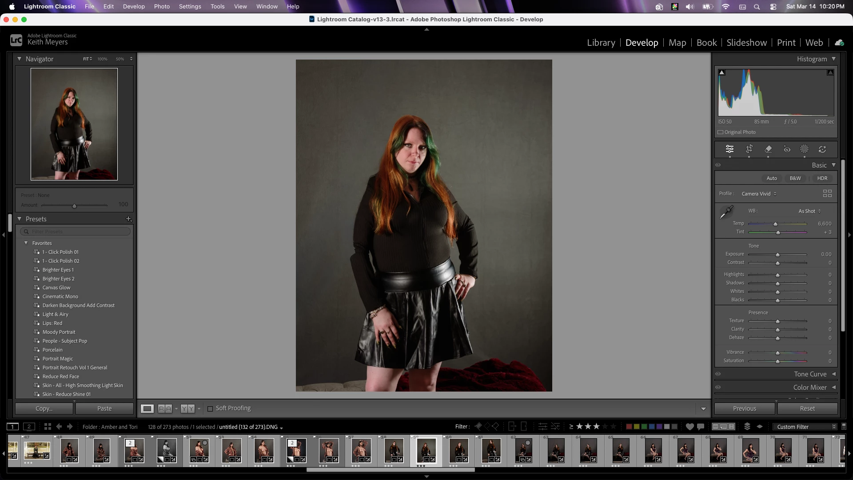Switch to the Library module
Image resolution: width=853 pixels, height=480 pixels.
coord(601,43)
